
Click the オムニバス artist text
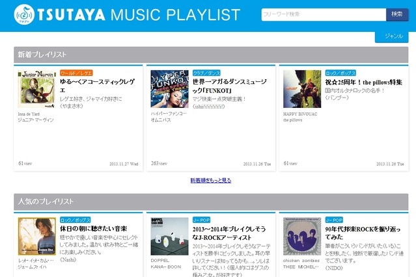(x=161, y=120)
